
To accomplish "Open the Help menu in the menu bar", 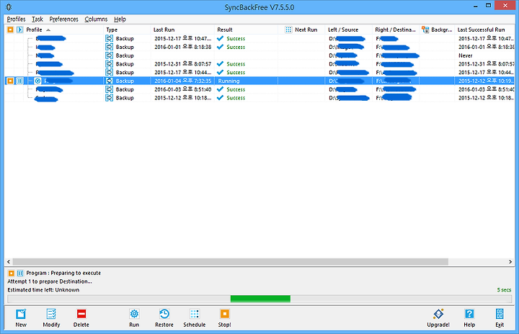I will 120,19.
